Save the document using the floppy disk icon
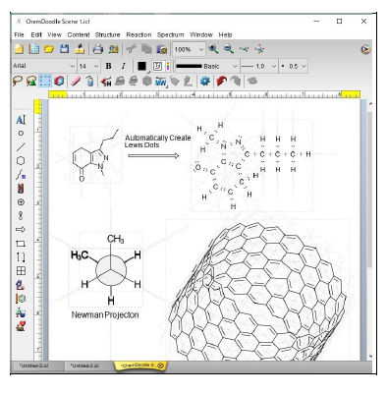The width and height of the screenshot is (387, 394). pyautogui.click(x=65, y=49)
